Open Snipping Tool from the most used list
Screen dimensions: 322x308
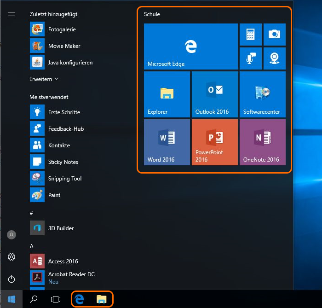(x=64, y=179)
